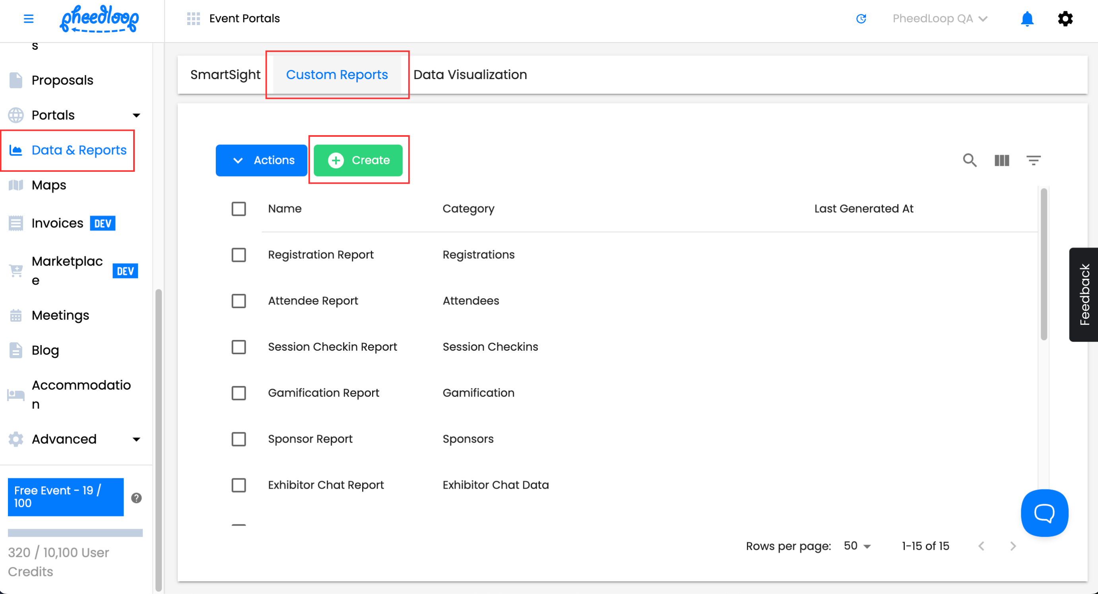Open the Actions button menu
The width and height of the screenshot is (1098, 594).
261,160
